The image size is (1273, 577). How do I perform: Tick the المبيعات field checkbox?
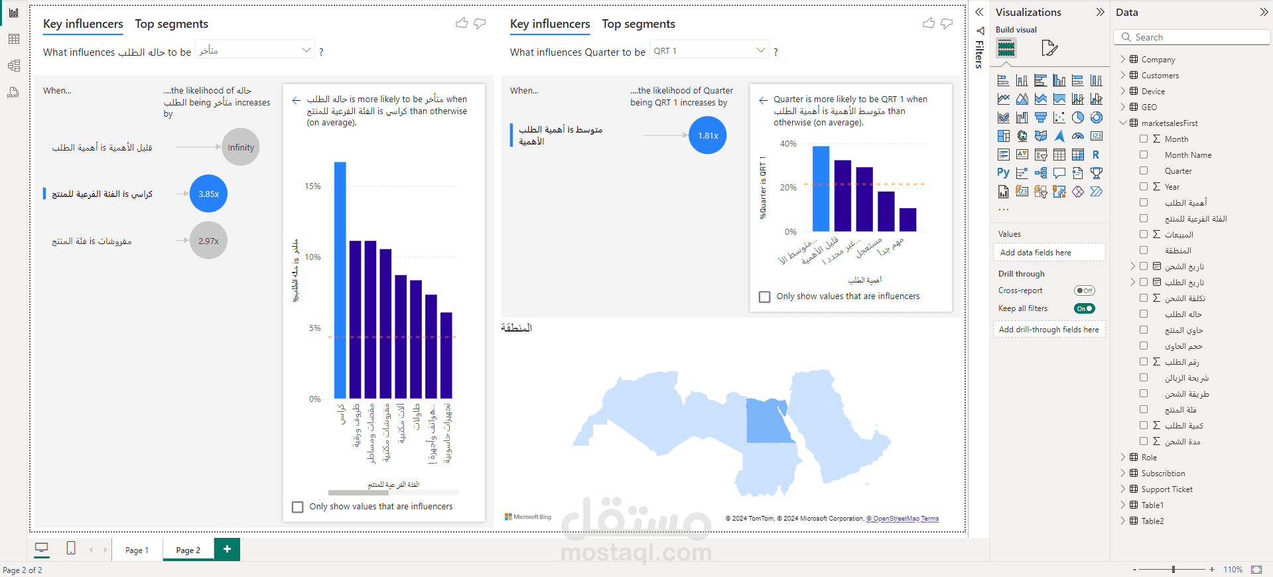click(1144, 234)
